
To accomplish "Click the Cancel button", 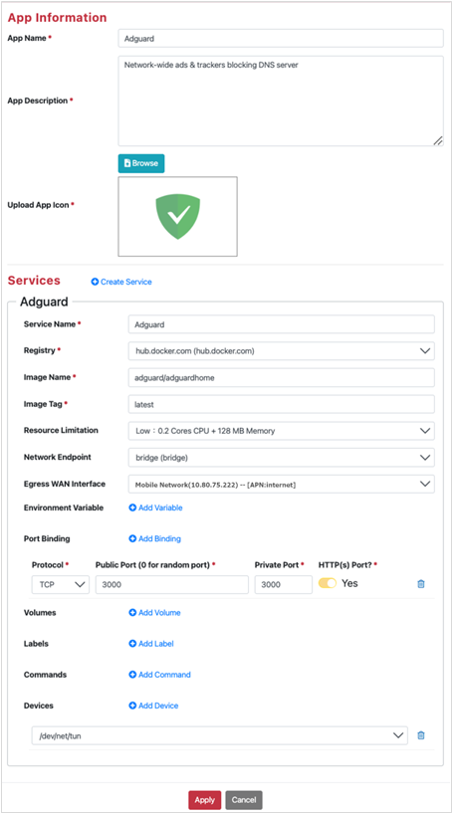I will [x=244, y=800].
